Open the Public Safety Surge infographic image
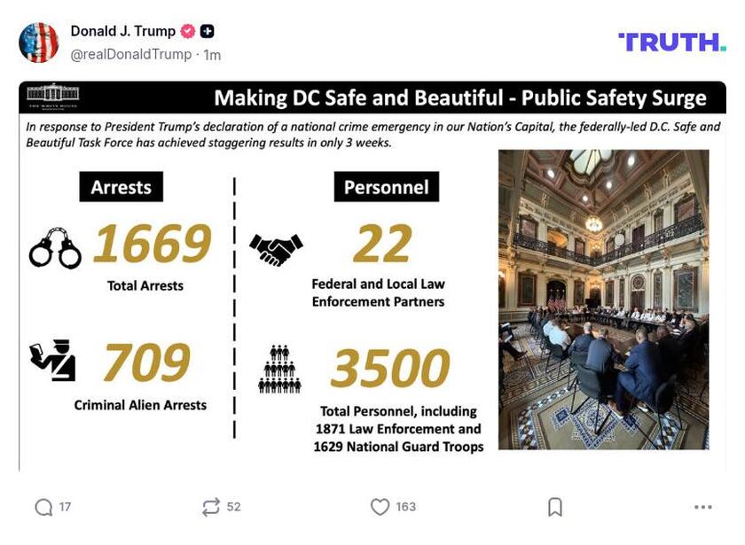The image size is (745, 545). [372, 275]
